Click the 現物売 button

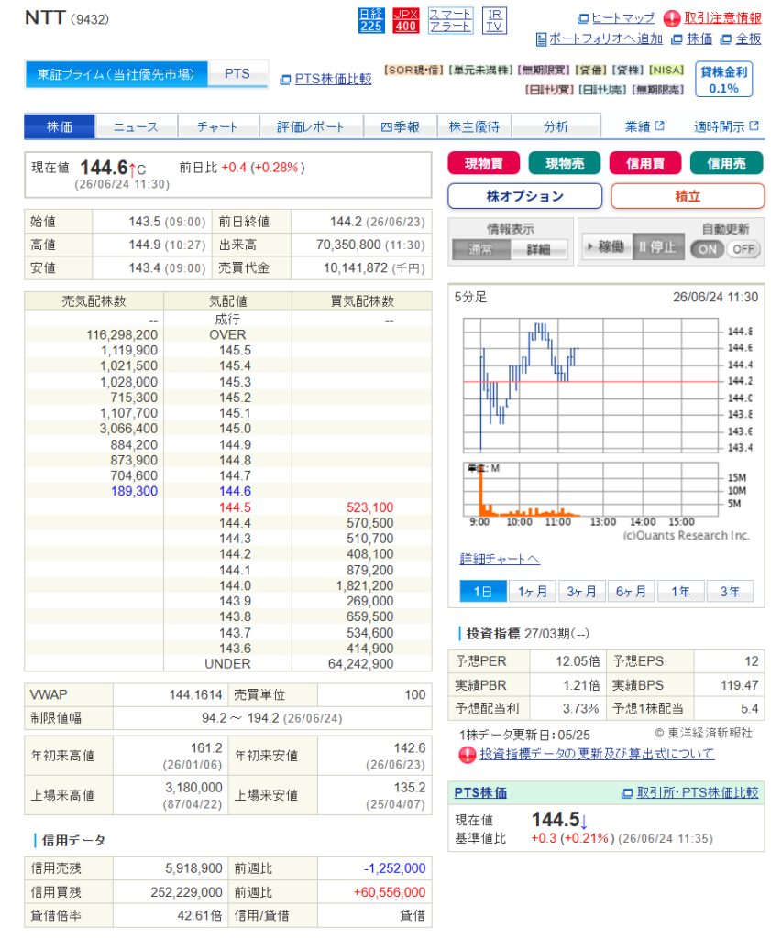pos(565,163)
